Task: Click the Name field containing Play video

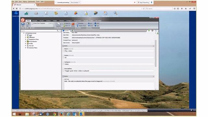Action: 109,51
